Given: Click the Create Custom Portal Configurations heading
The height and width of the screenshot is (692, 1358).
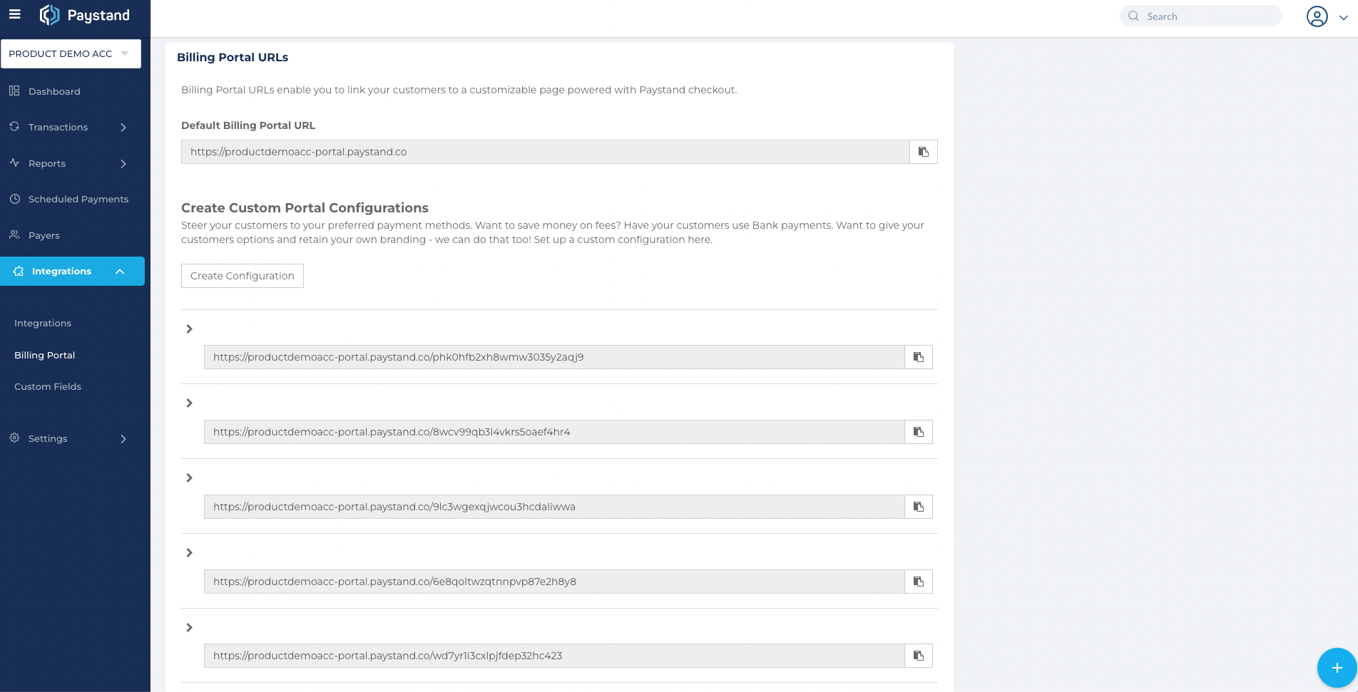Looking at the screenshot, I should coord(305,207).
